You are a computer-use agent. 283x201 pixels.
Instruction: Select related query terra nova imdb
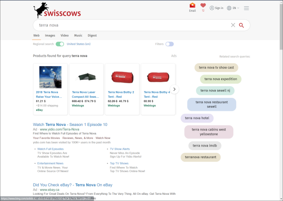point(205,146)
